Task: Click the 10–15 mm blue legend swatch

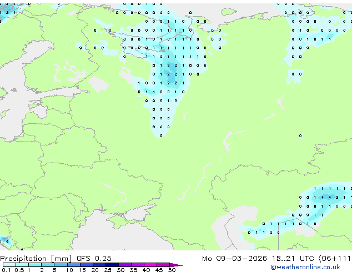Action: click(x=74, y=265)
